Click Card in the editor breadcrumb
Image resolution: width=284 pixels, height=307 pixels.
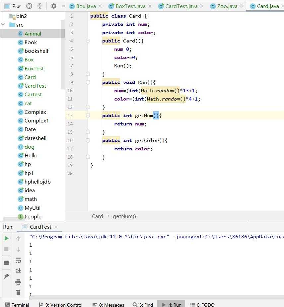[98, 216]
